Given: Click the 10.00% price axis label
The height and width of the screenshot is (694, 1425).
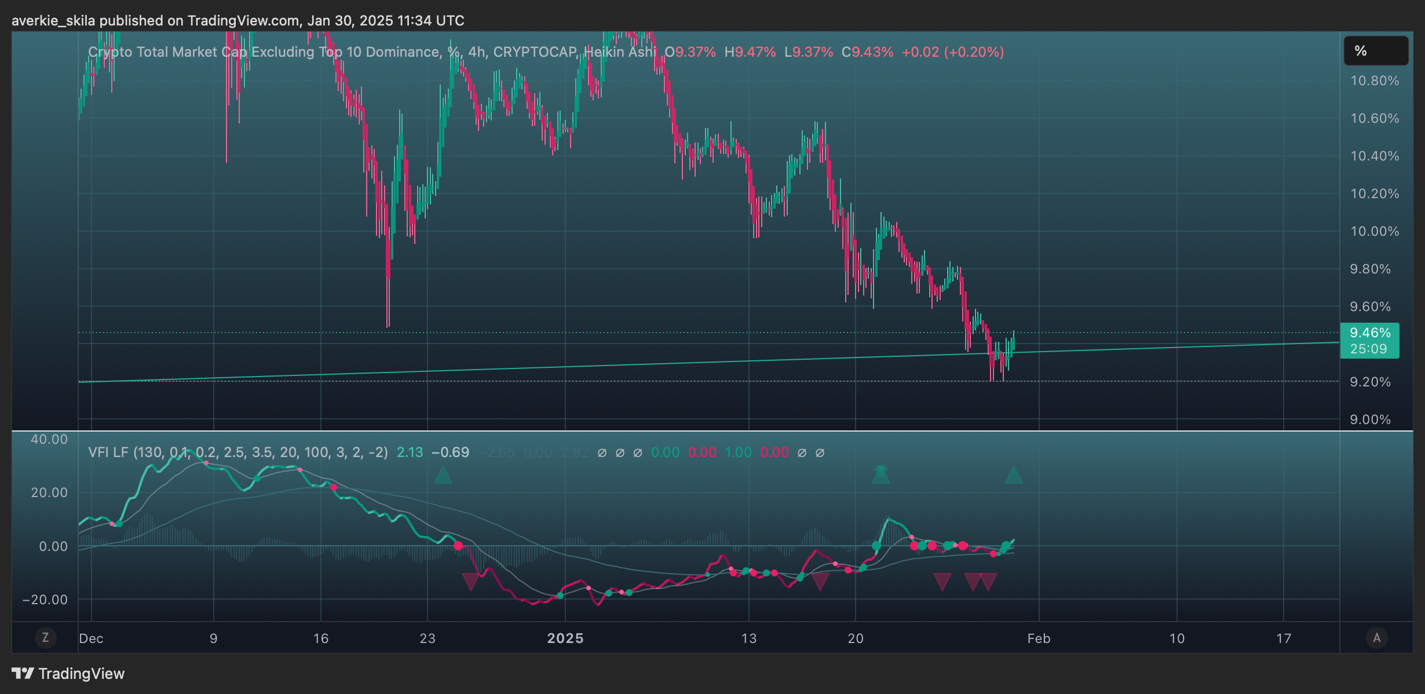Looking at the screenshot, I should 1375,231.
